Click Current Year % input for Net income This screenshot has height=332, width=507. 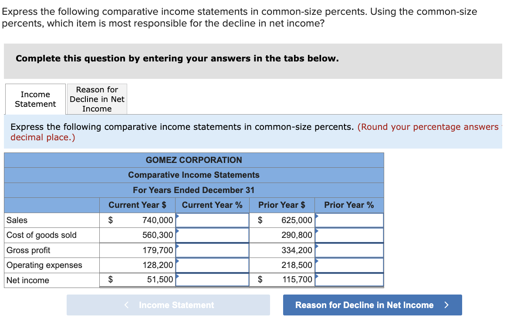tap(212, 280)
